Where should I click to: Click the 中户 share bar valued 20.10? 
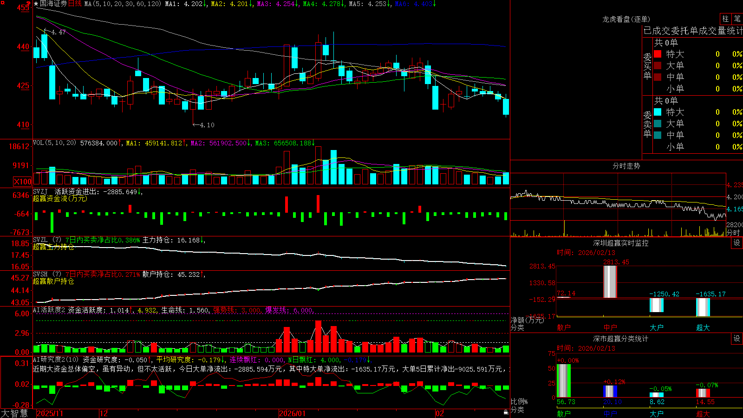610,391
